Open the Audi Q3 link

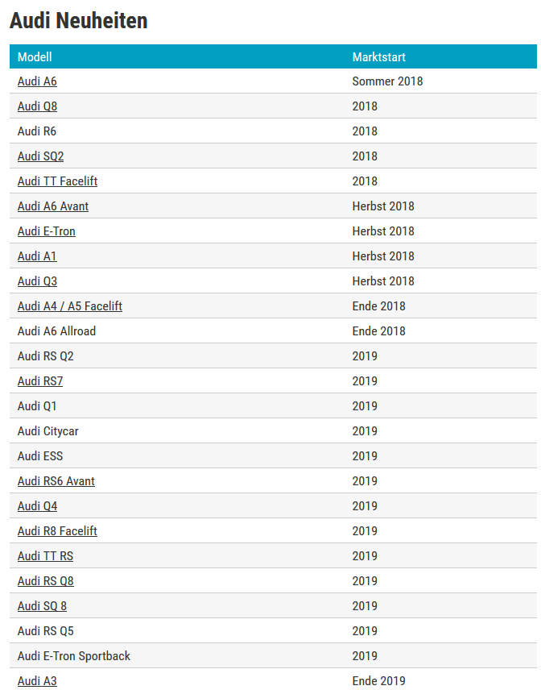(x=37, y=281)
